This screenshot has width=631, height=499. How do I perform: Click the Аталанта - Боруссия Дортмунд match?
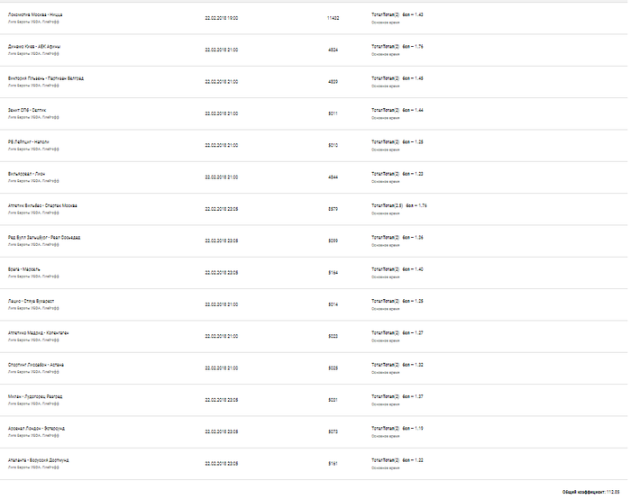coord(38,460)
